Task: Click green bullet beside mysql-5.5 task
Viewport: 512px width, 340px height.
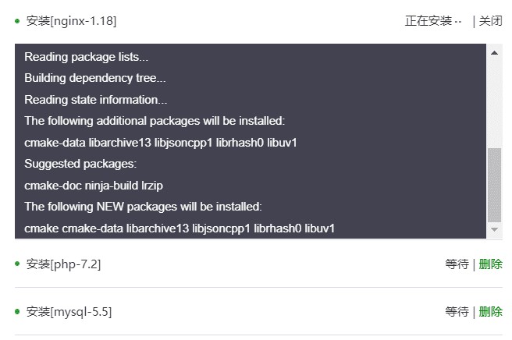Action: click(17, 312)
